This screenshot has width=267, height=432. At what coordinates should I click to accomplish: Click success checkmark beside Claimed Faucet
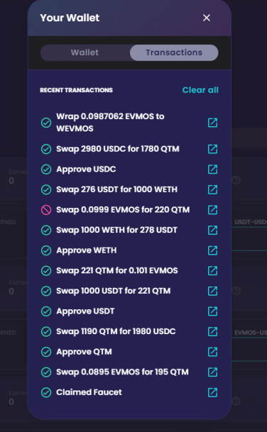[46, 392]
